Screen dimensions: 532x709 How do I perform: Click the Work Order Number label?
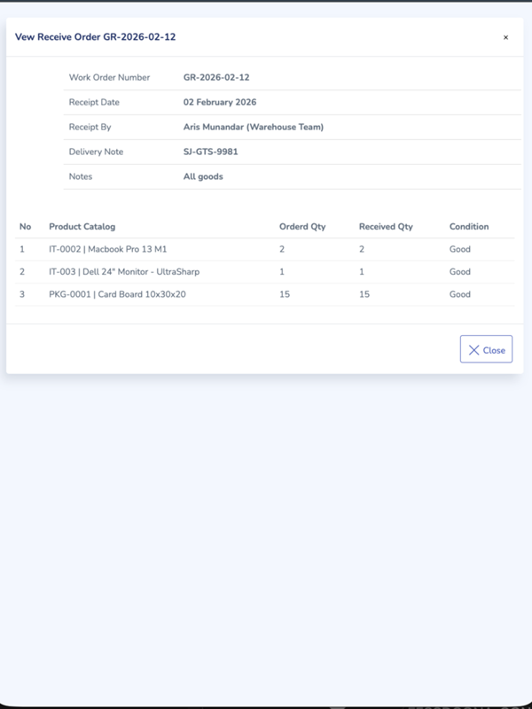[109, 77]
